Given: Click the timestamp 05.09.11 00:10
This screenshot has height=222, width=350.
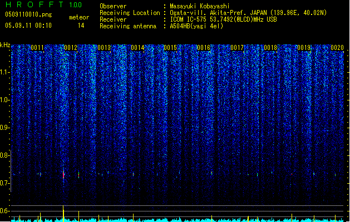Looking at the screenshot, I should pyautogui.click(x=28, y=26).
